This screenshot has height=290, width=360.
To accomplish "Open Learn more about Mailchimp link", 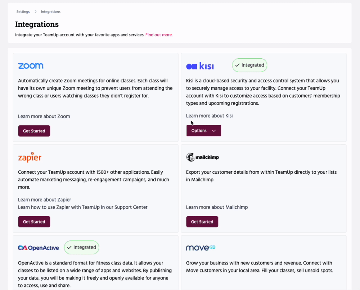I will coord(217,207).
